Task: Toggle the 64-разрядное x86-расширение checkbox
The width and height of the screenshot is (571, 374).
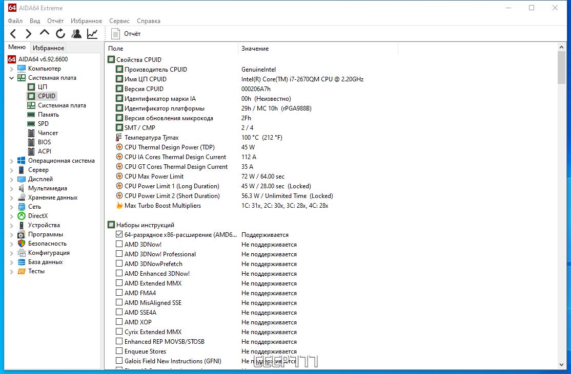Action: tap(119, 235)
